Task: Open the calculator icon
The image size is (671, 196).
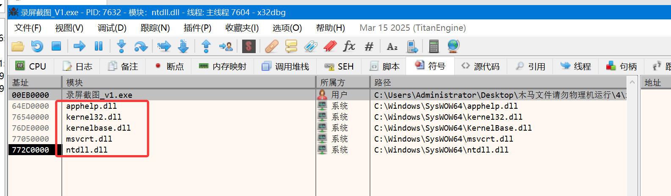Action: (434, 46)
